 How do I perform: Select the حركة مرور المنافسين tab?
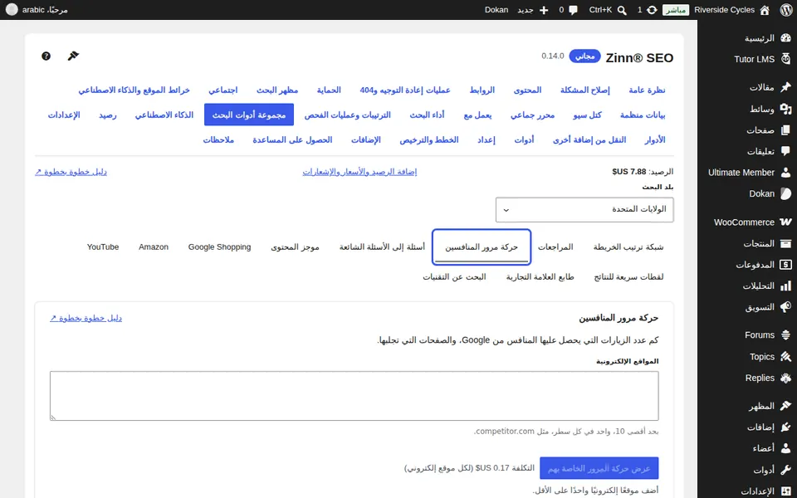pos(482,247)
